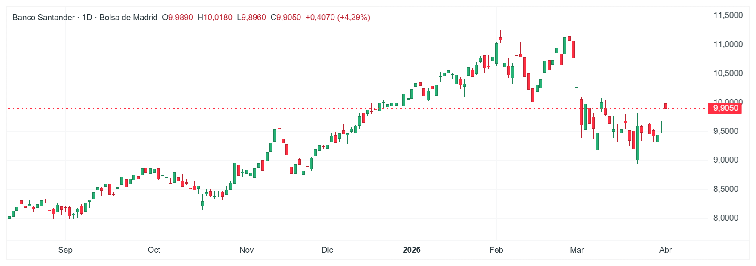Click the close value C9,9050

[x=286, y=18]
